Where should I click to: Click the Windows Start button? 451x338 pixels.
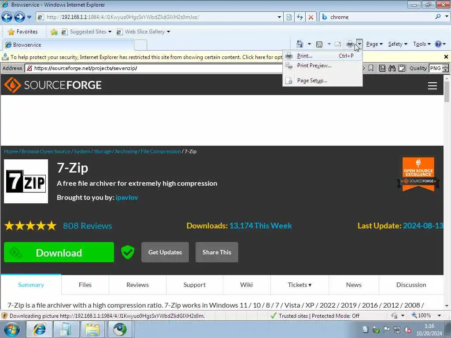click(11, 330)
